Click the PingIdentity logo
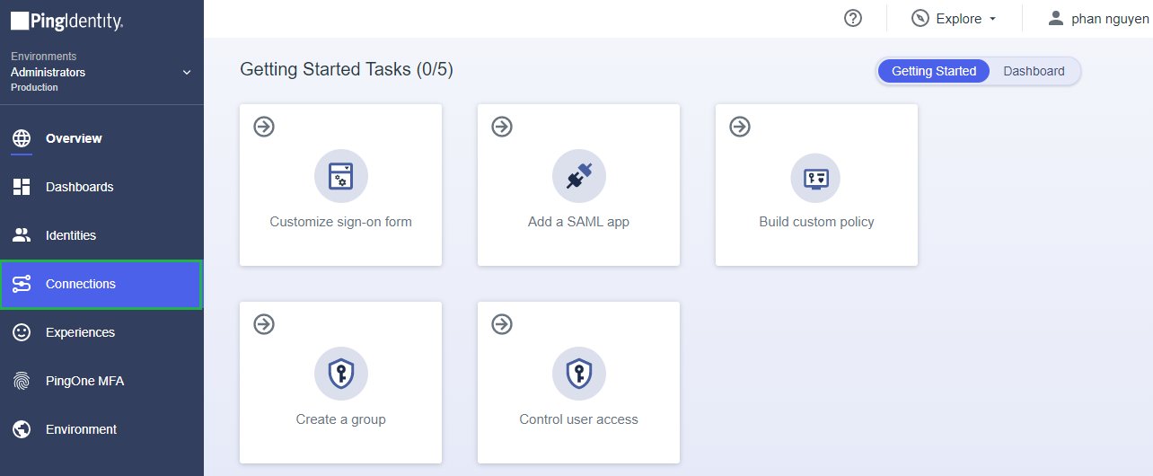The image size is (1153, 476). coord(67,20)
